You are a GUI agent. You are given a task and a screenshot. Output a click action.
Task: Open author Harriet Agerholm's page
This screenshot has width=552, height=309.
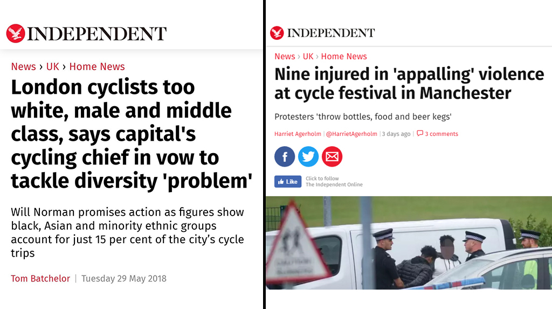tap(298, 134)
